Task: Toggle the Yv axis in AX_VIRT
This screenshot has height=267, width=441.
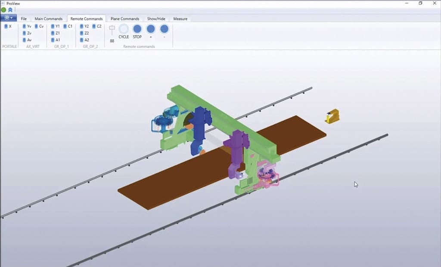Action: [27, 26]
